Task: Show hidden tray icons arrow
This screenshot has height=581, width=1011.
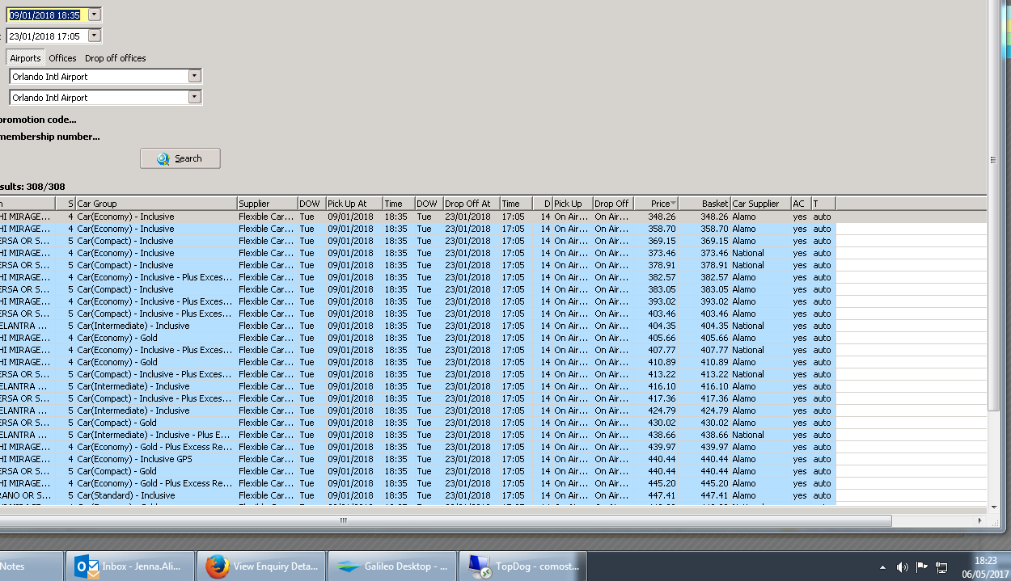Action: [882, 567]
